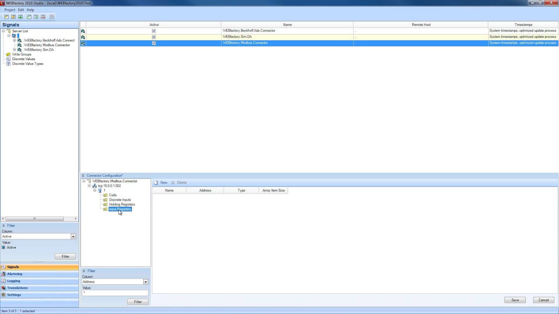Toggle the Active value checkbox in filter
The width and height of the screenshot is (559, 314).
click(x=3, y=248)
